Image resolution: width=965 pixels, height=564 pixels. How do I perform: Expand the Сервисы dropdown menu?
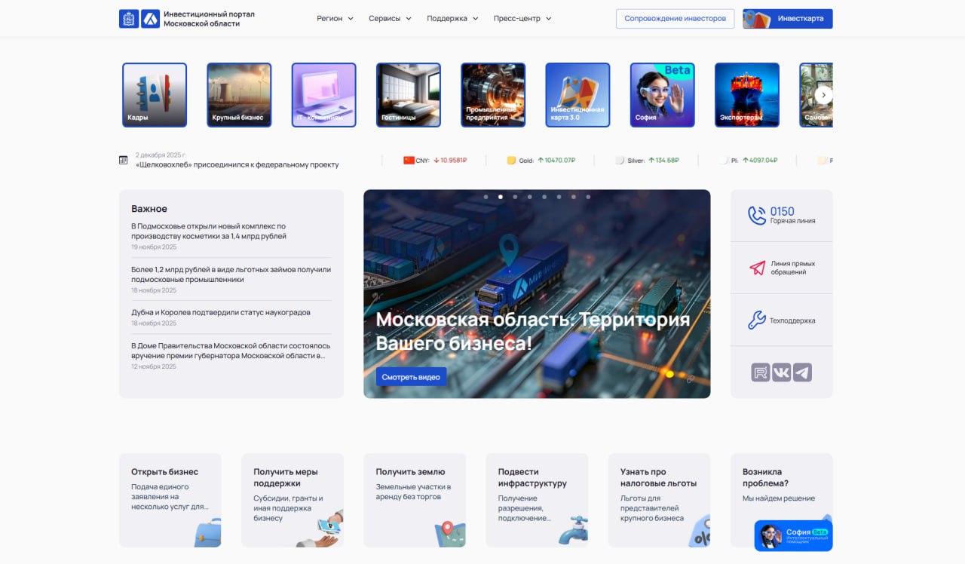[x=390, y=19]
